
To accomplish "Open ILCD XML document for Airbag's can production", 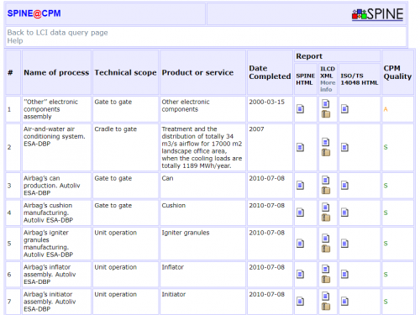I will (325, 180).
